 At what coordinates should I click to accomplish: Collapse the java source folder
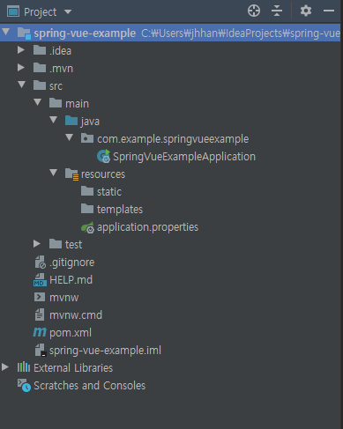pos(53,120)
